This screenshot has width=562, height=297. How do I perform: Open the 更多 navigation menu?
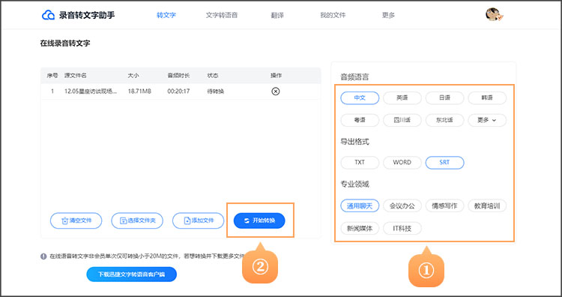[388, 15]
